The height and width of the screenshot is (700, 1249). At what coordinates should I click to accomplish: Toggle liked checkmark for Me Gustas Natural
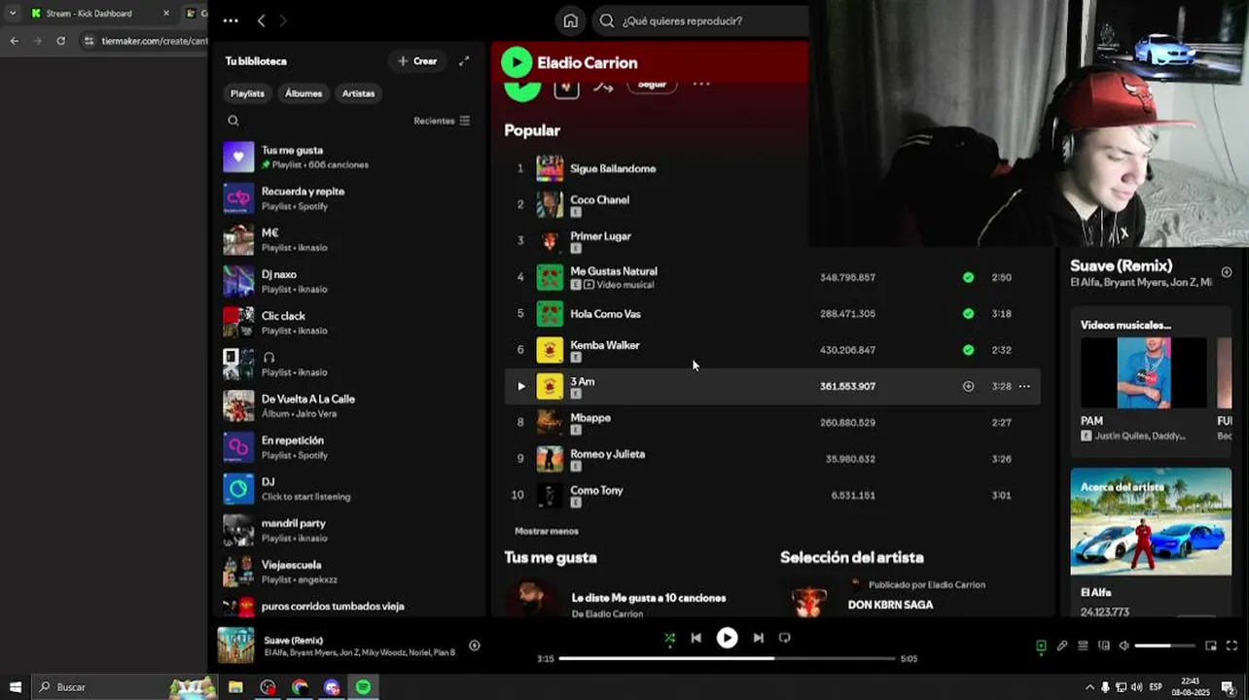click(968, 278)
